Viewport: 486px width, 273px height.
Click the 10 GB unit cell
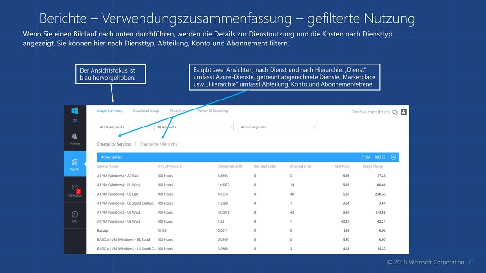(162, 231)
